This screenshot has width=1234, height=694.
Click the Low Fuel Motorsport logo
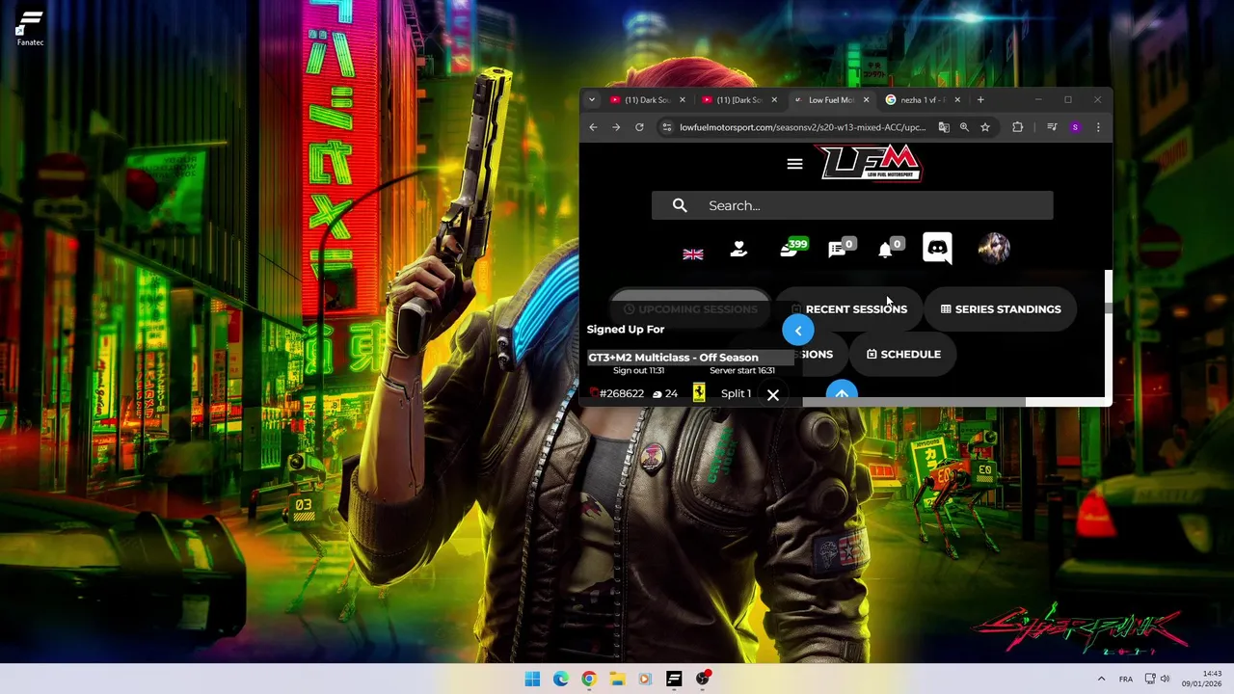pos(871,163)
